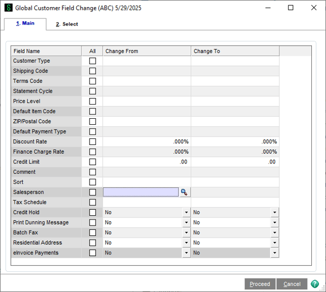Click the Finance Charge Rate Change To field
The image size is (326, 292).
click(235, 152)
